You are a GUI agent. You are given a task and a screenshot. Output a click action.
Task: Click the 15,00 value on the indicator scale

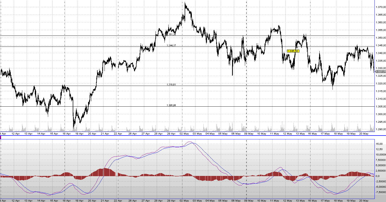379,144
